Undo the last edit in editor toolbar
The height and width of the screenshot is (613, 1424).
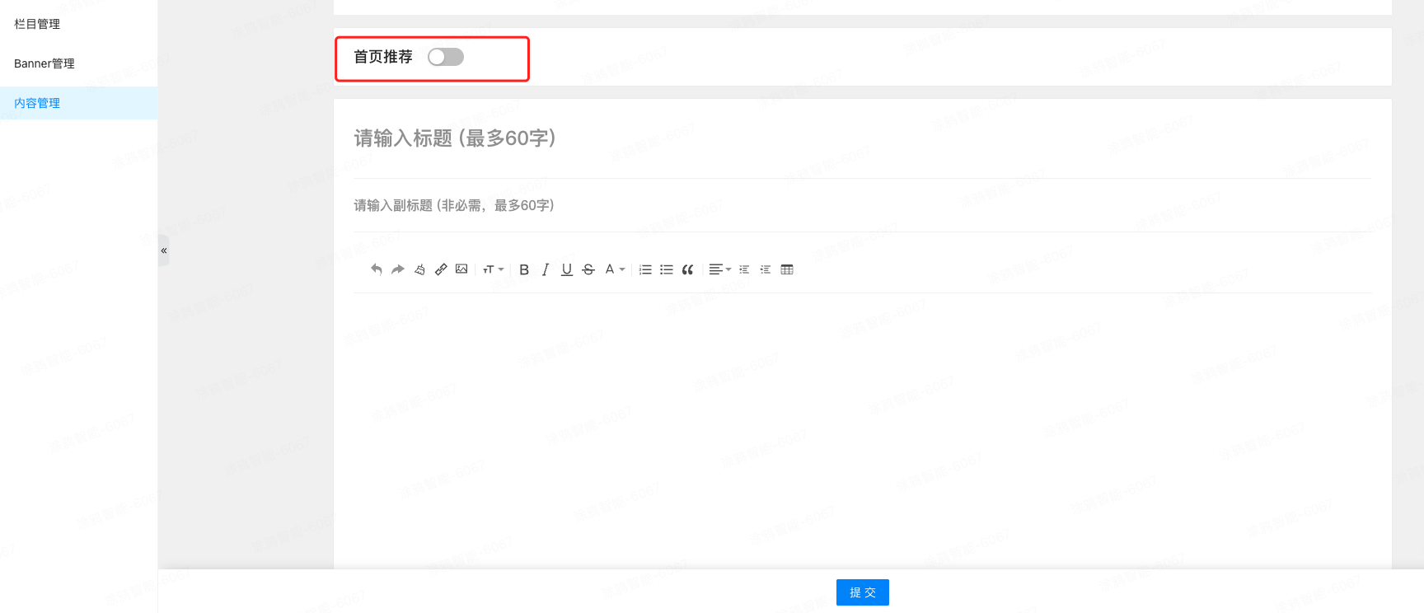point(377,269)
